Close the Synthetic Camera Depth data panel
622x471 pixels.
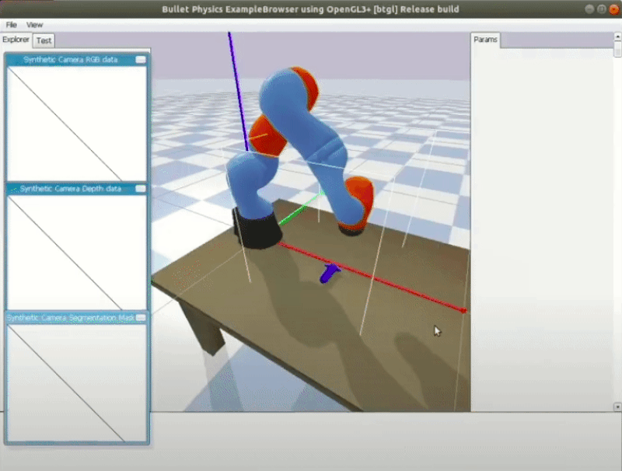(x=141, y=189)
